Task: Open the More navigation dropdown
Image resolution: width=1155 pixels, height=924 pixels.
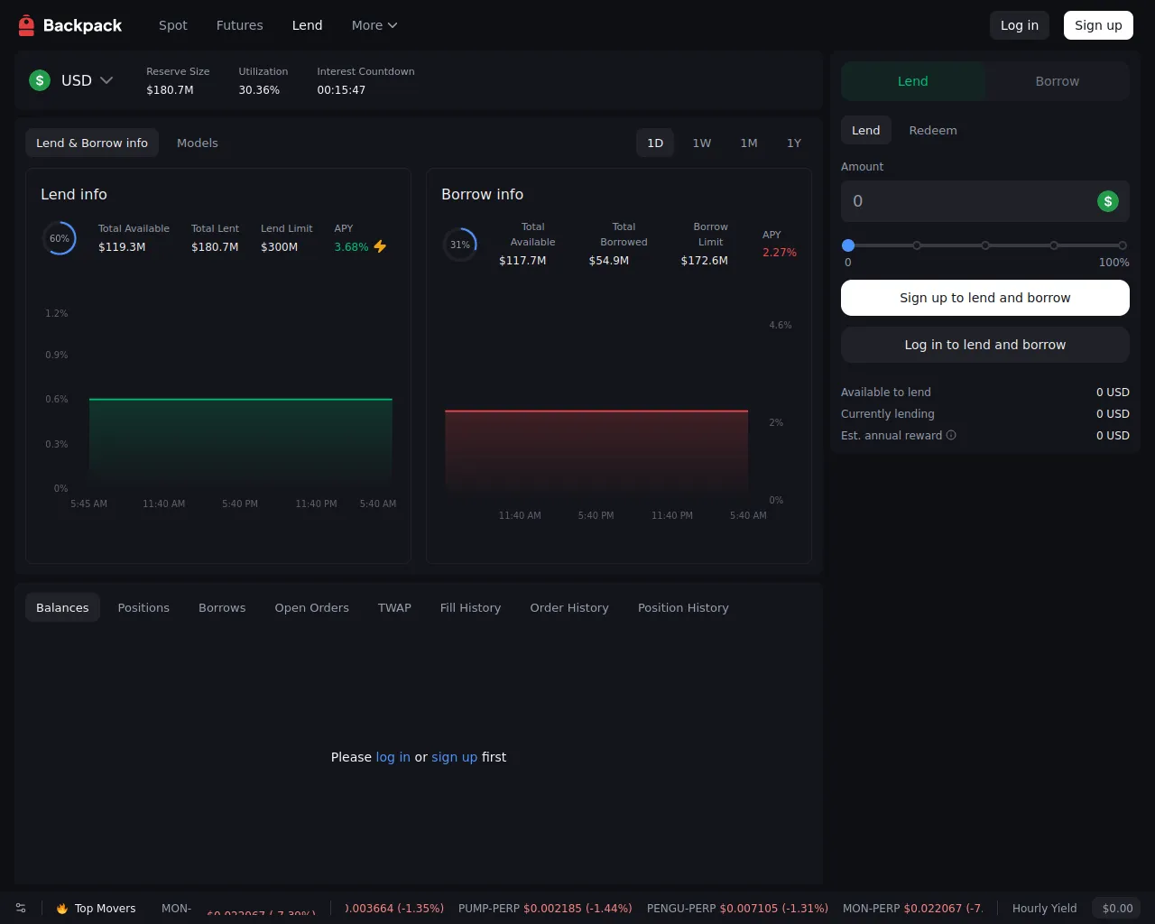Action: 374,25
